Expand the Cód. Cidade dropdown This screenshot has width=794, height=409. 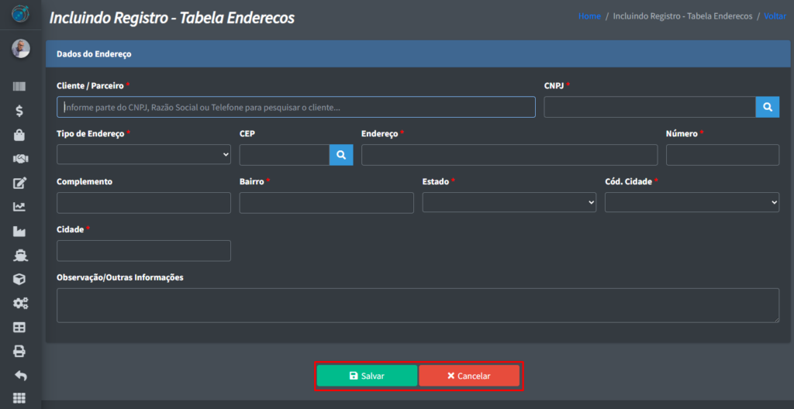692,203
